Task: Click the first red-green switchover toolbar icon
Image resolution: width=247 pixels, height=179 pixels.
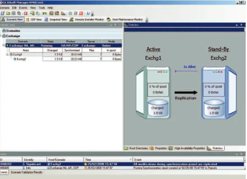Action: point(51,14)
